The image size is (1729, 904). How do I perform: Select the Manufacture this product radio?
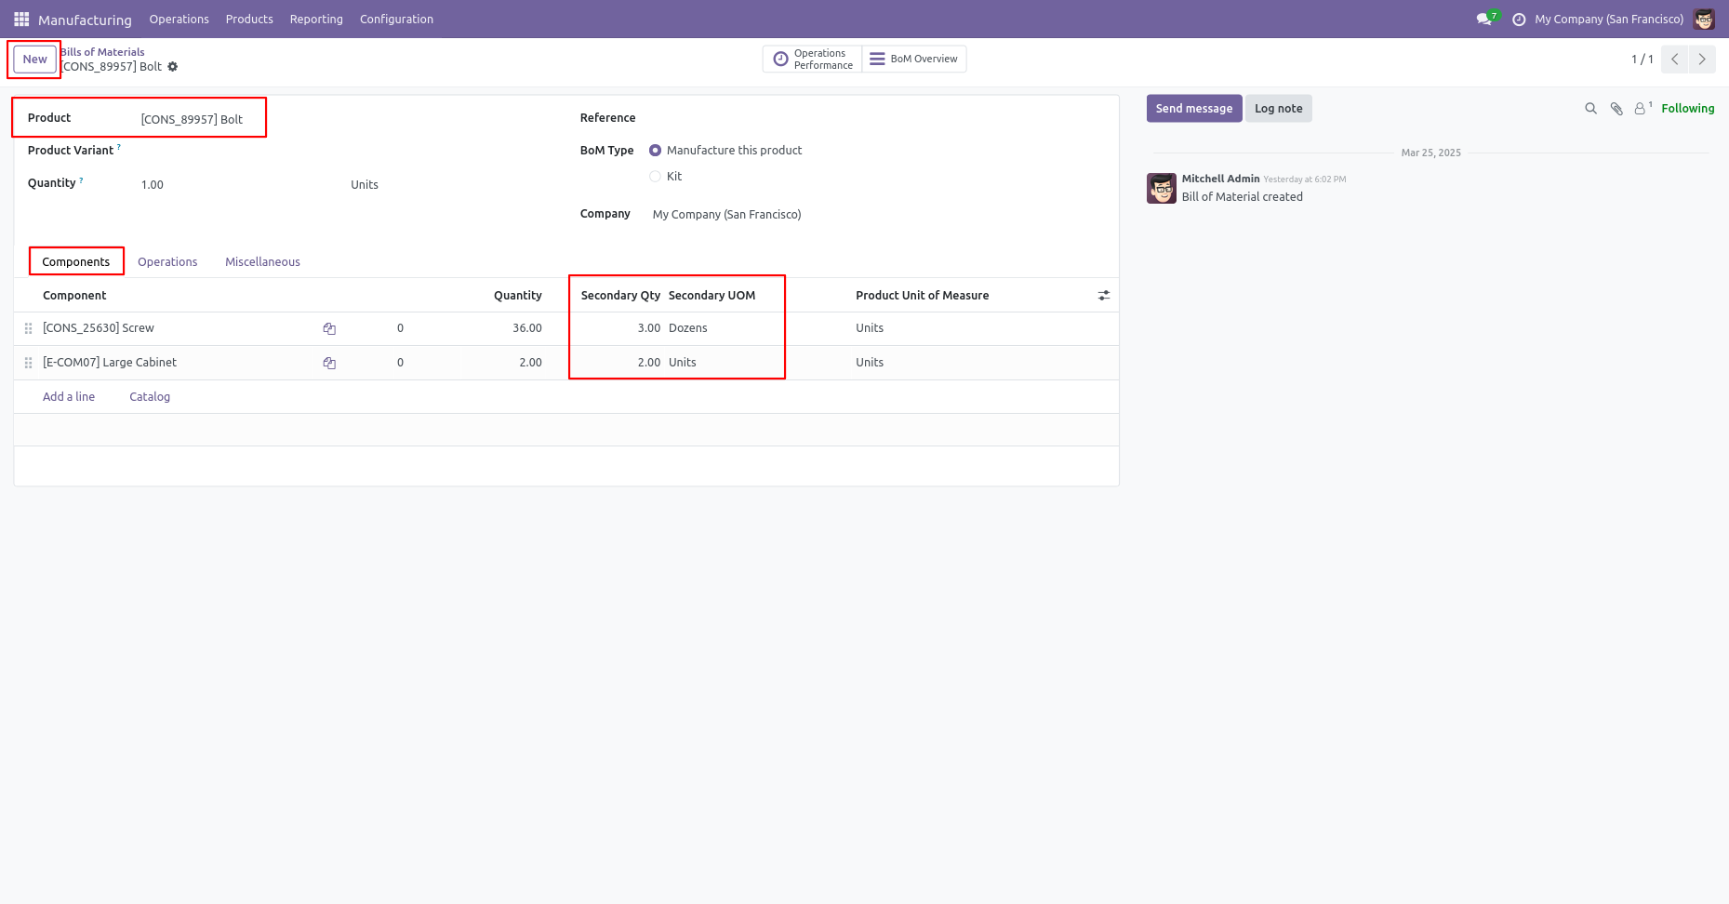(655, 151)
